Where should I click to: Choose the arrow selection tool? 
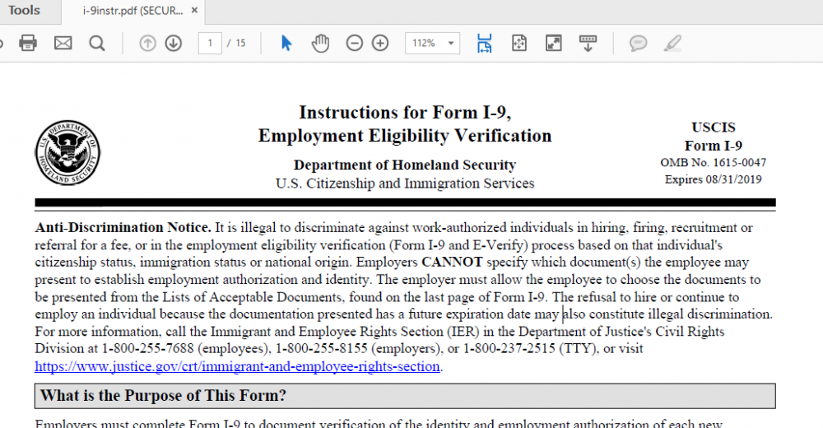[x=286, y=43]
